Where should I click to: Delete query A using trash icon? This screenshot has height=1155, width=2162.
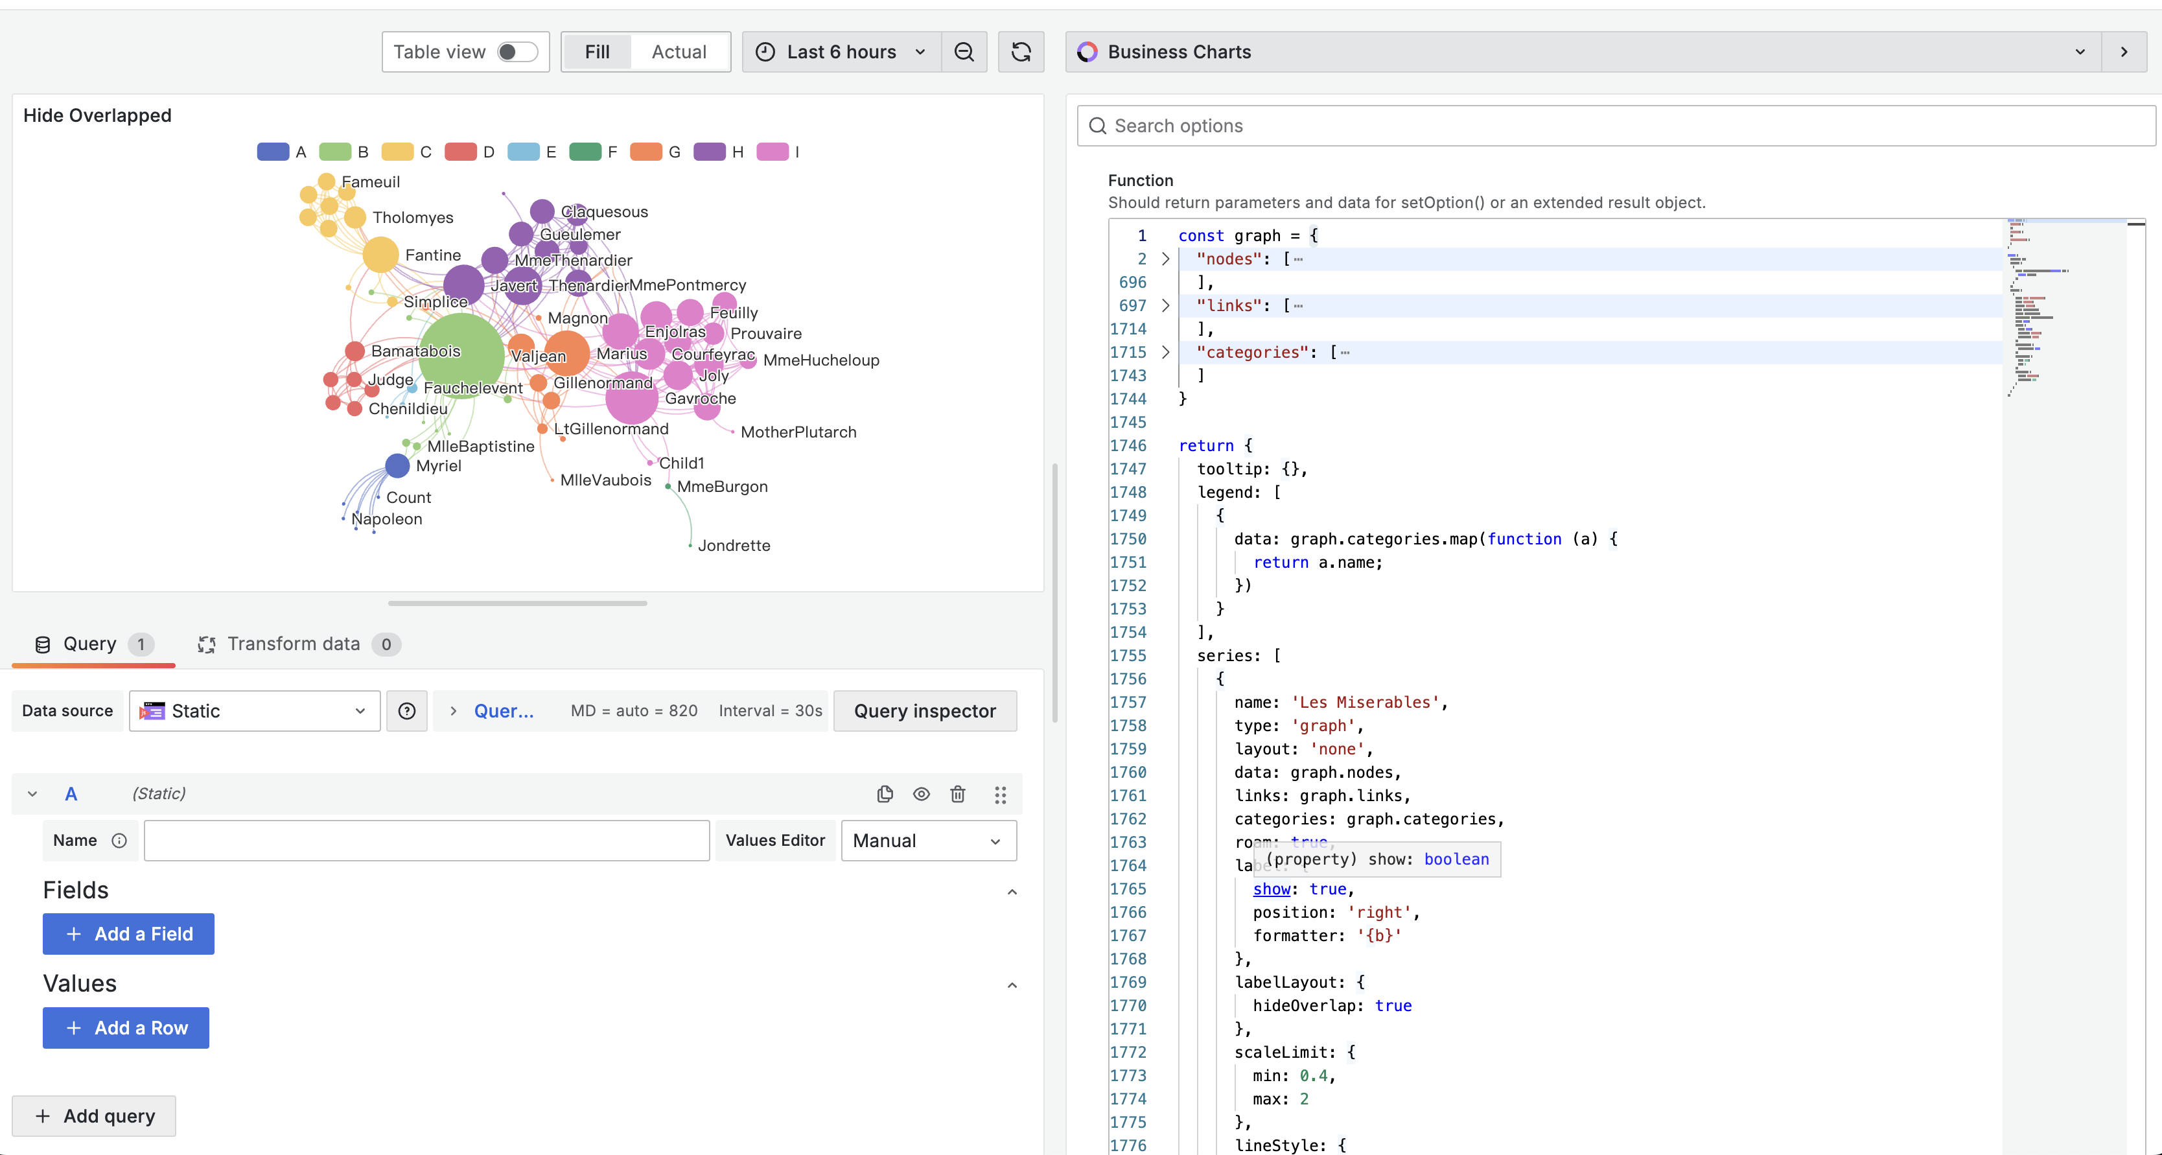click(958, 794)
